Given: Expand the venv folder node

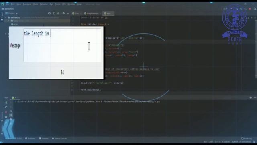Looking at the screenshot, I should (x=9, y=21).
